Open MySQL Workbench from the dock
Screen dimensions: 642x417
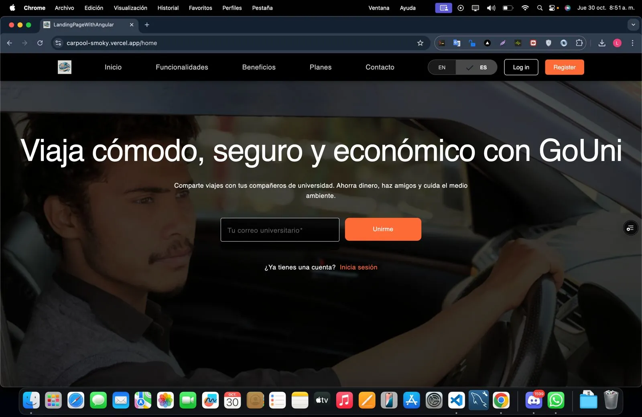click(479, 400)
